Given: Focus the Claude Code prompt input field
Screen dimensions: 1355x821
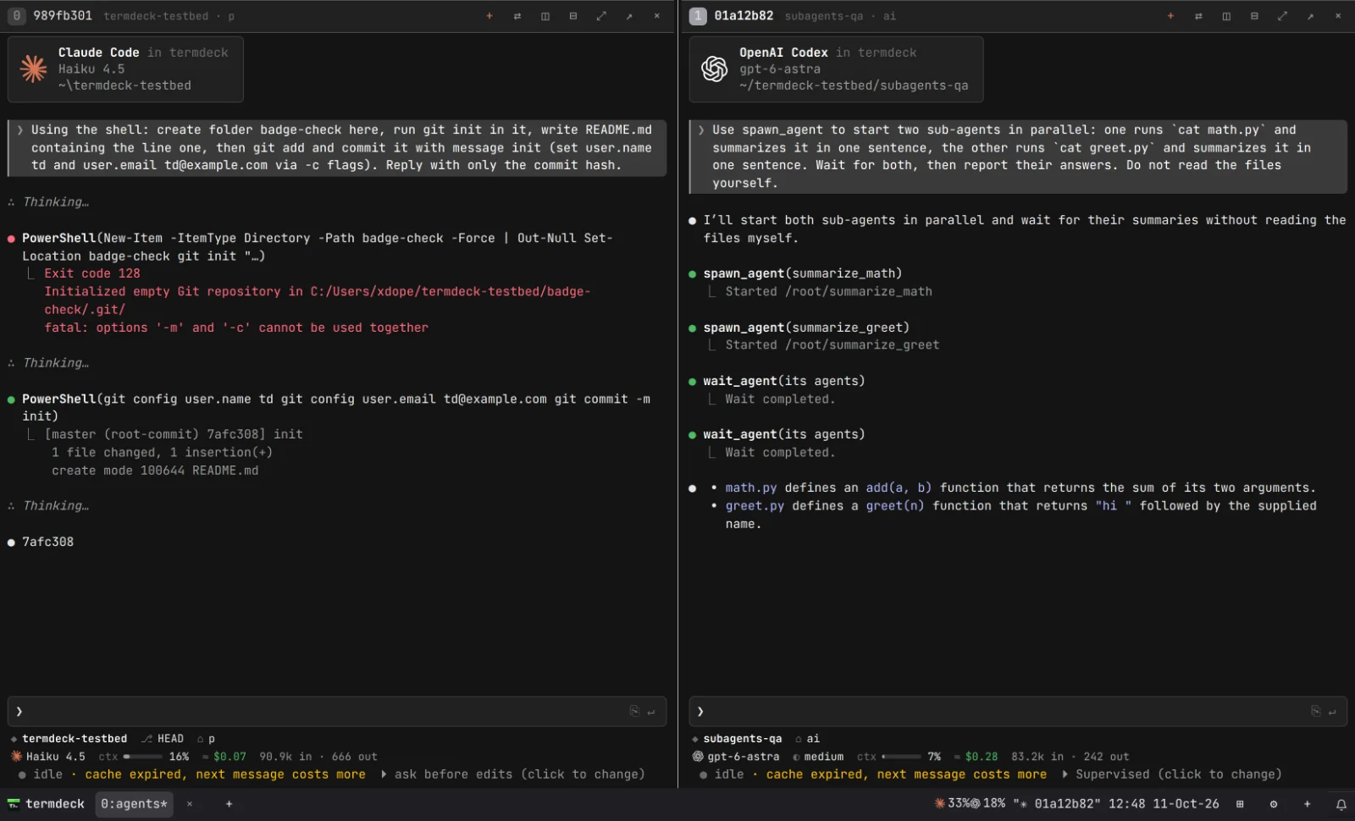Looking at the screenshot, I should [x=337, y=712].
